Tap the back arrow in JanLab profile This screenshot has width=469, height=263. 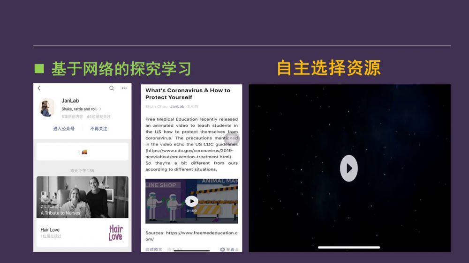(39, 88)
